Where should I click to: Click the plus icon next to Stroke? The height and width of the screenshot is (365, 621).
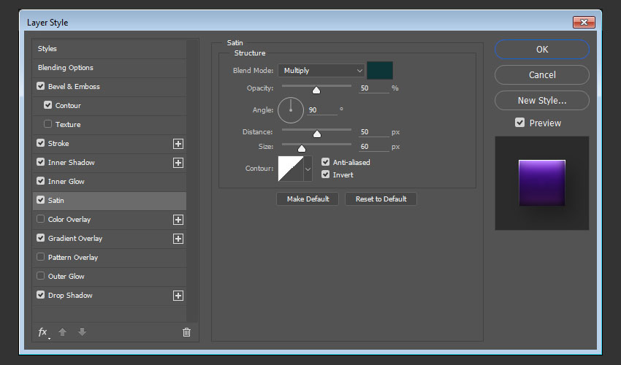(x=178, y=144)
